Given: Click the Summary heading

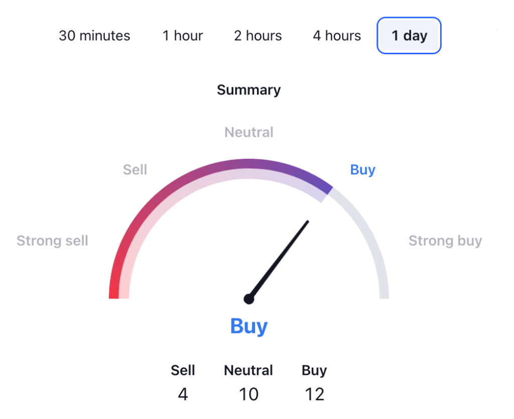Looking at the screenshot, I should (249, 90).
